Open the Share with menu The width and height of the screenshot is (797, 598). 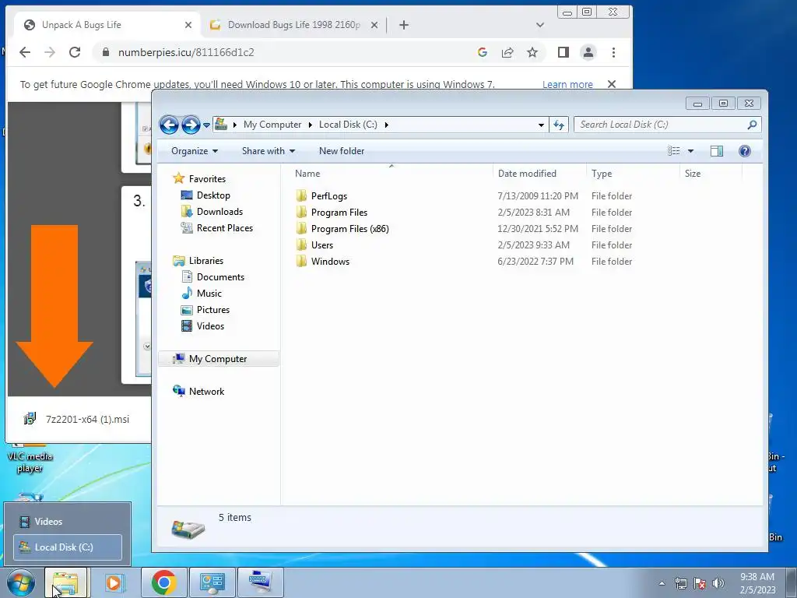tap(269, 151)
